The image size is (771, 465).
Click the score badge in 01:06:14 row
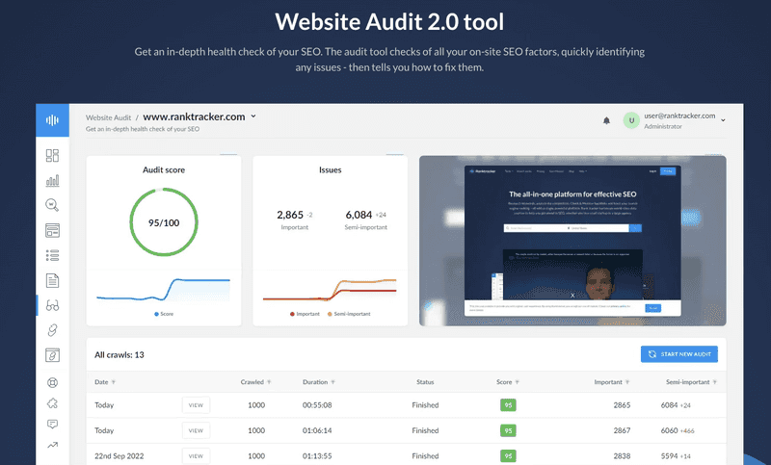[508, 430]
